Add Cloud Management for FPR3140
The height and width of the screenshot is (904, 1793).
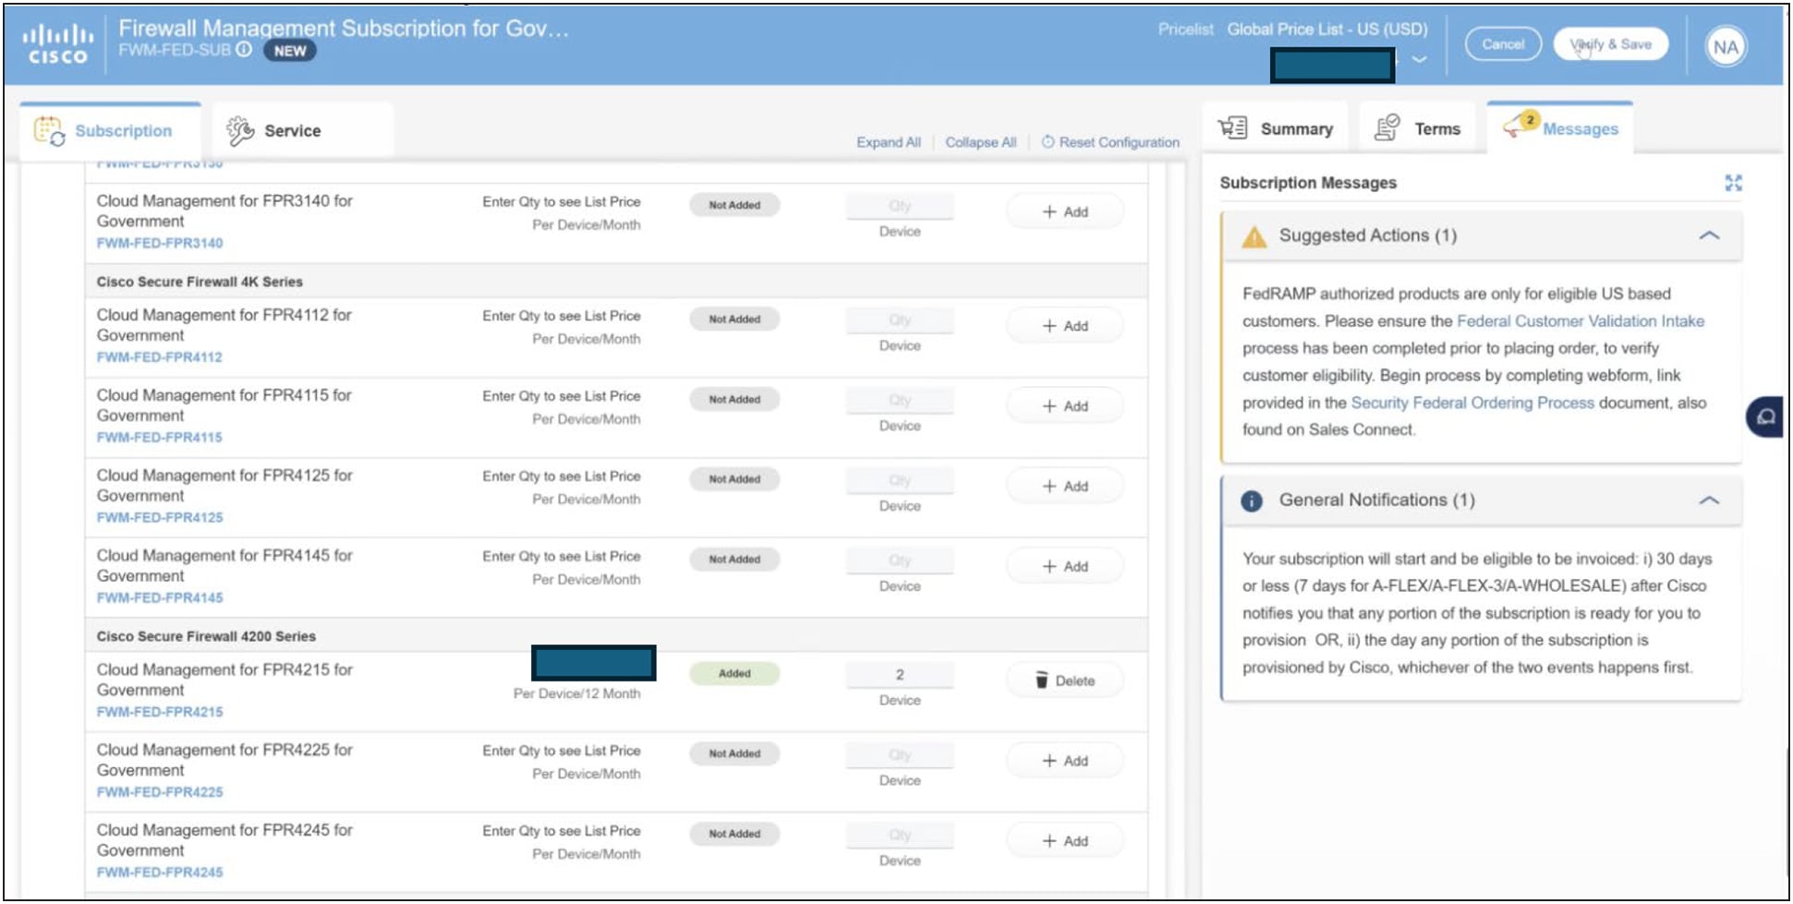pos(1065,211)
